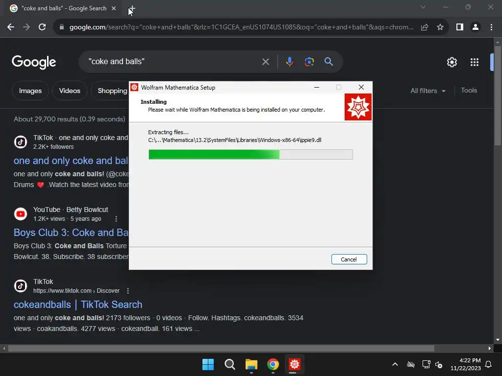The width and height of the screenshot is (502, 376).
Task: Click the YouTube icon of Betty Bowlcut result
Action: click(21, 213)
